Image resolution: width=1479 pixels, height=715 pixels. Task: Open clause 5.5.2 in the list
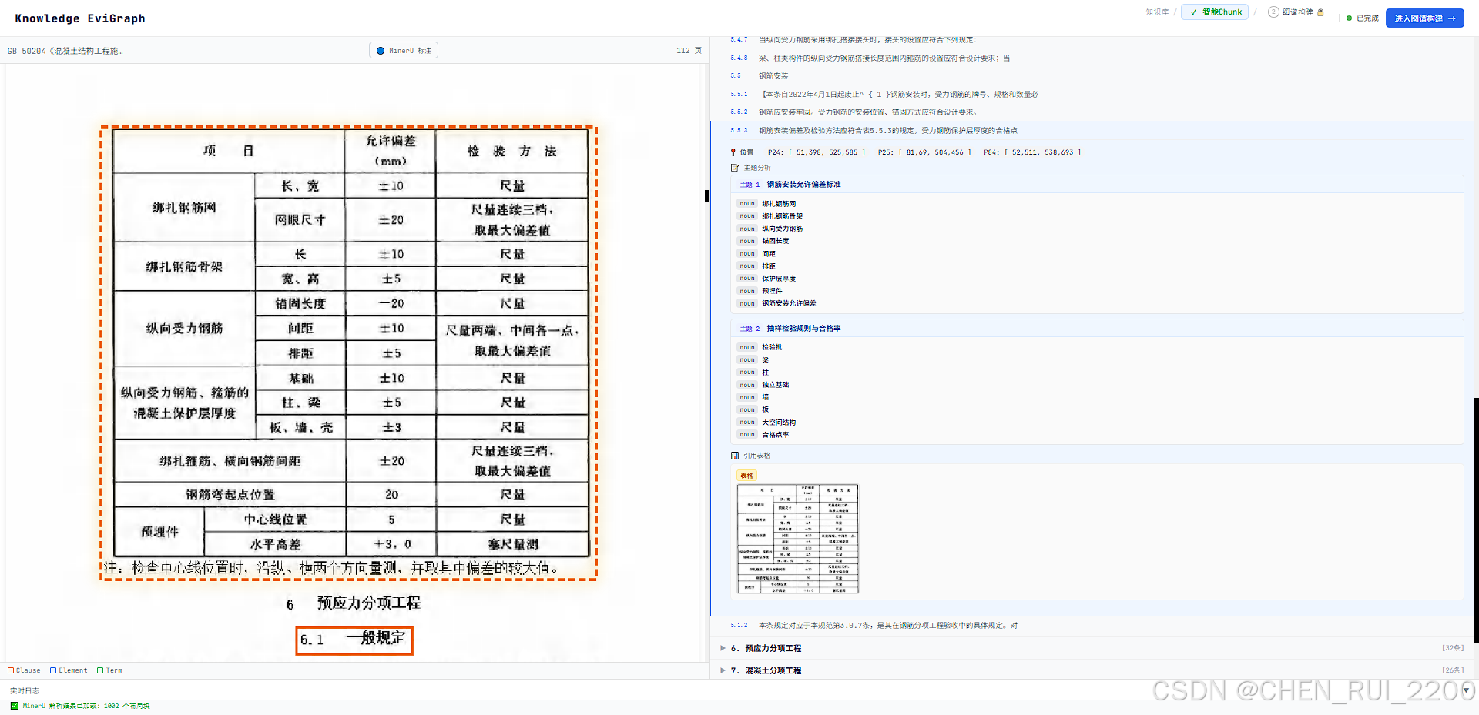(854, 112)
